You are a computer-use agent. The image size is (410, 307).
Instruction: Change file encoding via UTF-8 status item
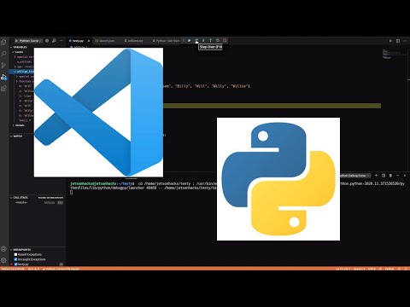(x=372, y=269)
